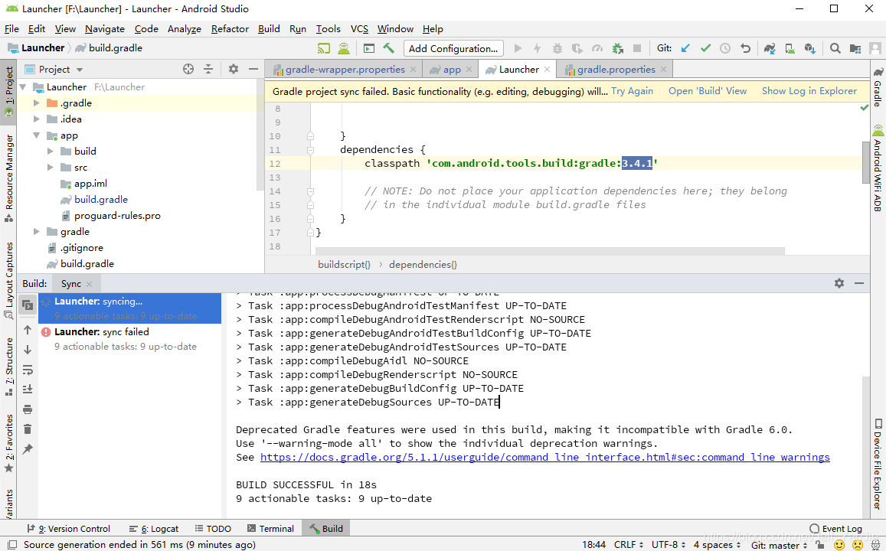
Task: Switch to gradle-wrapper.properties tab
Action: pos(345,70)
